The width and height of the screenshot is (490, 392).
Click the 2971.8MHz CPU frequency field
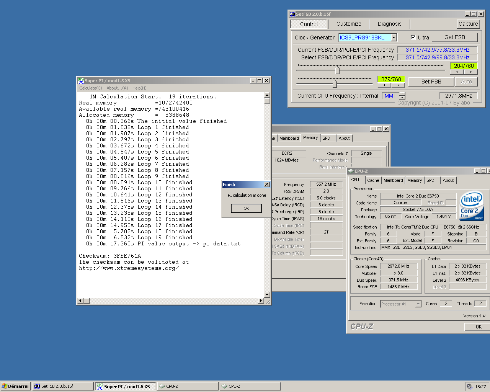pos(459,96)
